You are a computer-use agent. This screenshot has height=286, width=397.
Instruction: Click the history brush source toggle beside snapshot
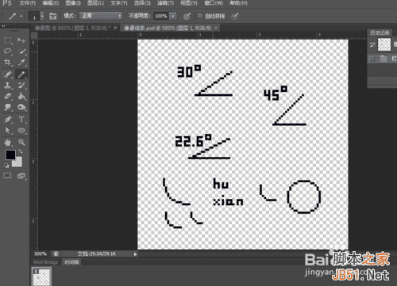point(372,44)
